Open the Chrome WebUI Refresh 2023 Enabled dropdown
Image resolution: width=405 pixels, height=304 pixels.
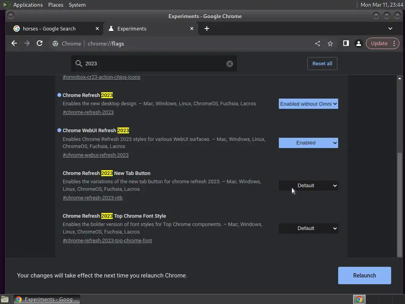(x=308, y=142)
